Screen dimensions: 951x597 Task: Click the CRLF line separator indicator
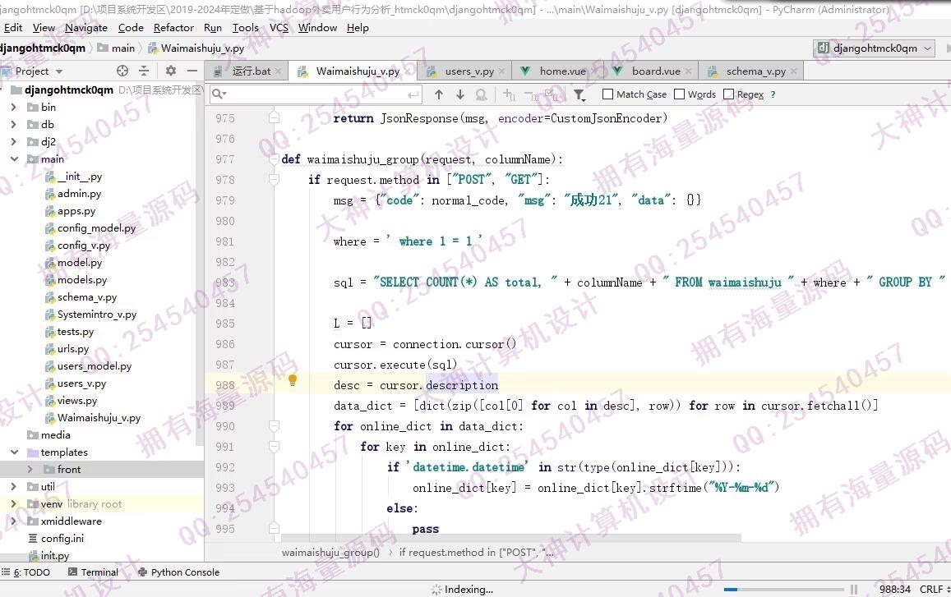point(931,589)
